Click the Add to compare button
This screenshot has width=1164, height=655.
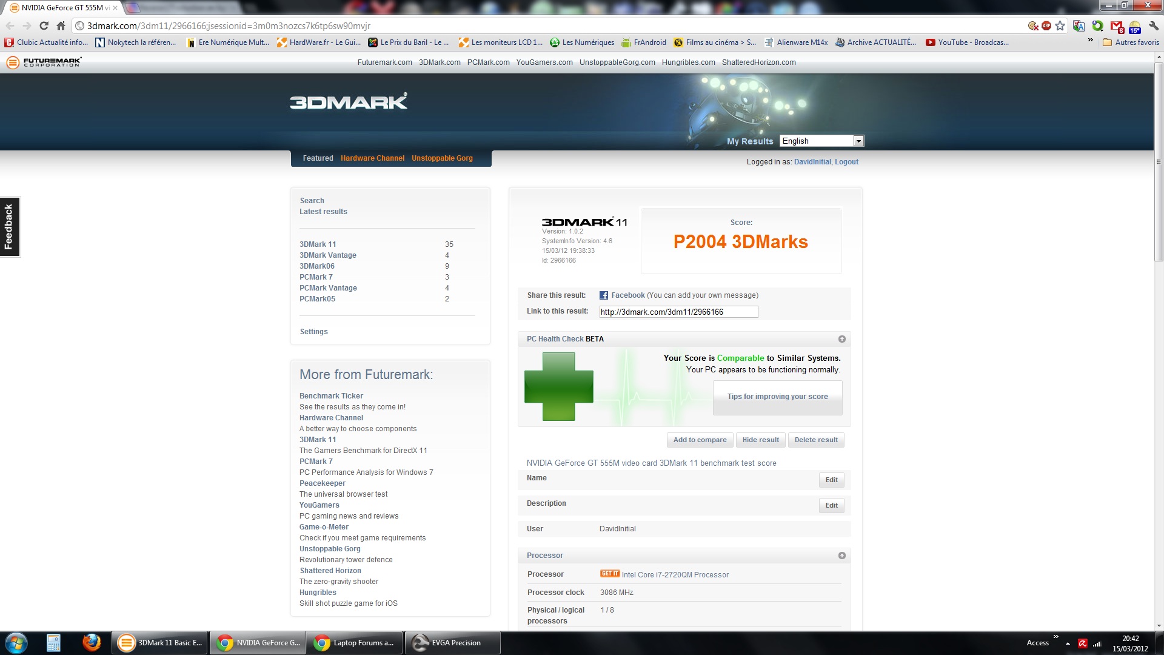700,440
